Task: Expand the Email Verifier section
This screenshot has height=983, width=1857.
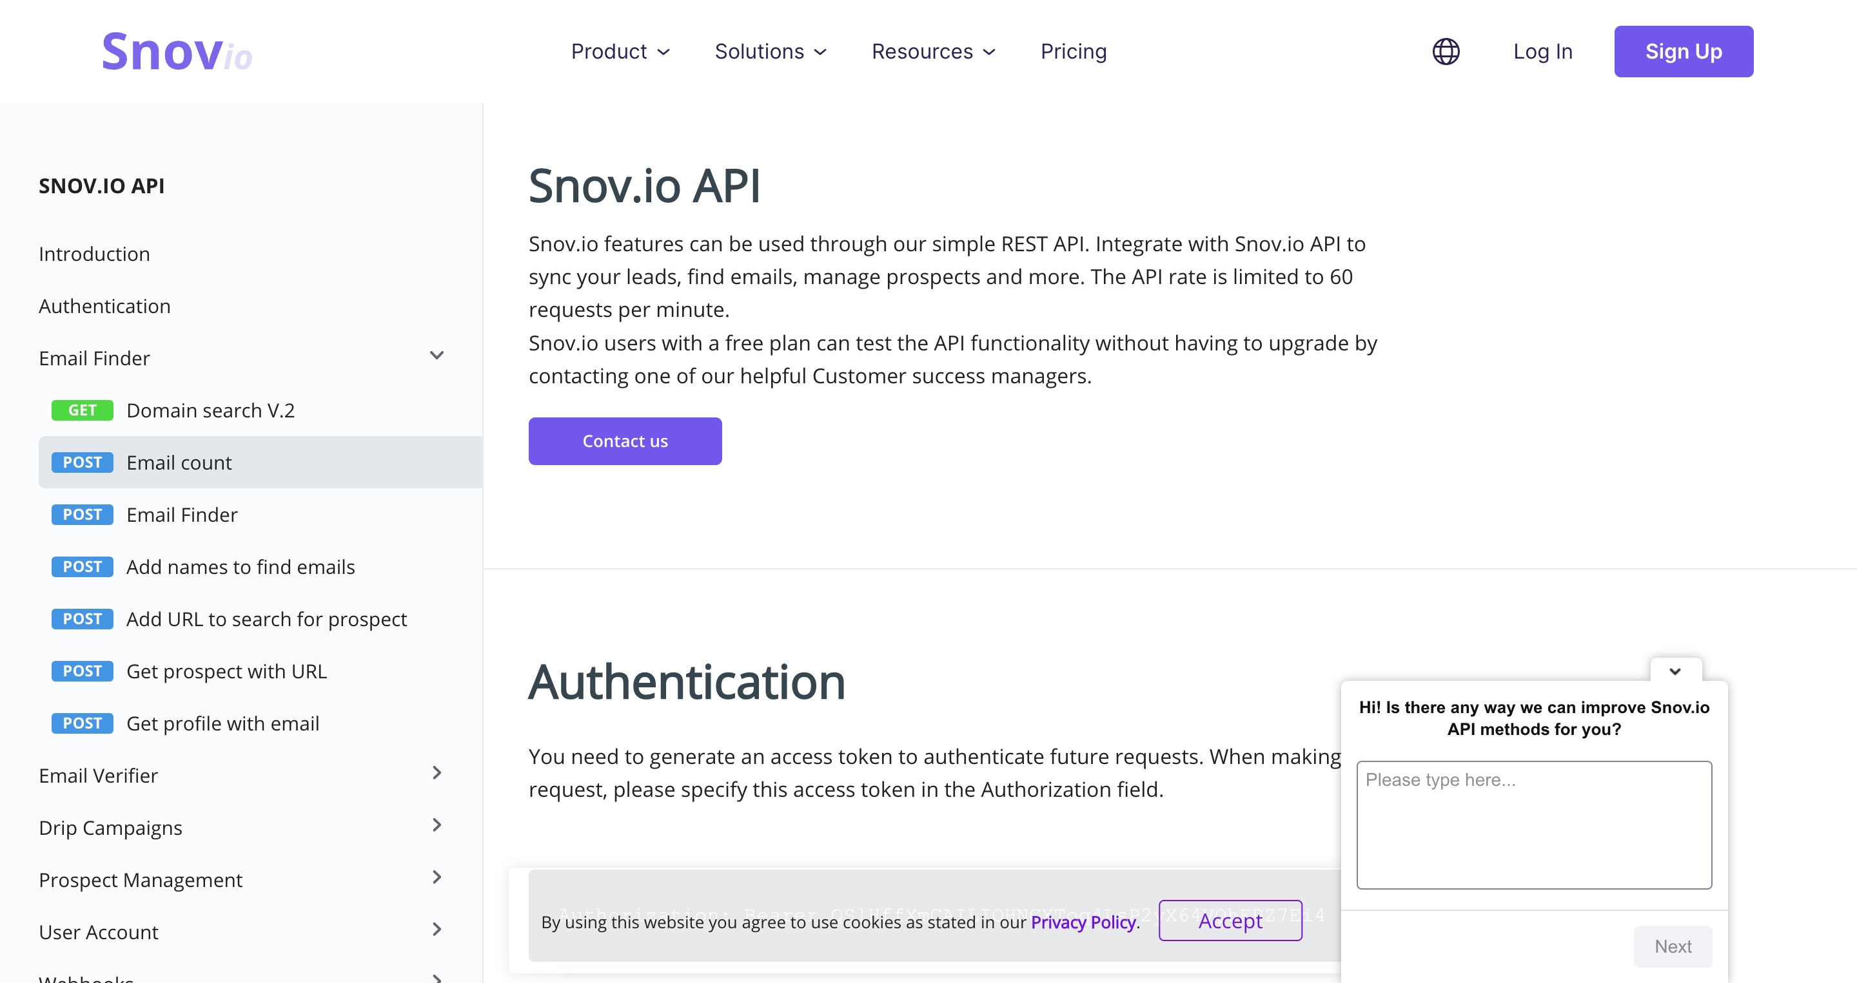Action: click(x=437, y=774)
